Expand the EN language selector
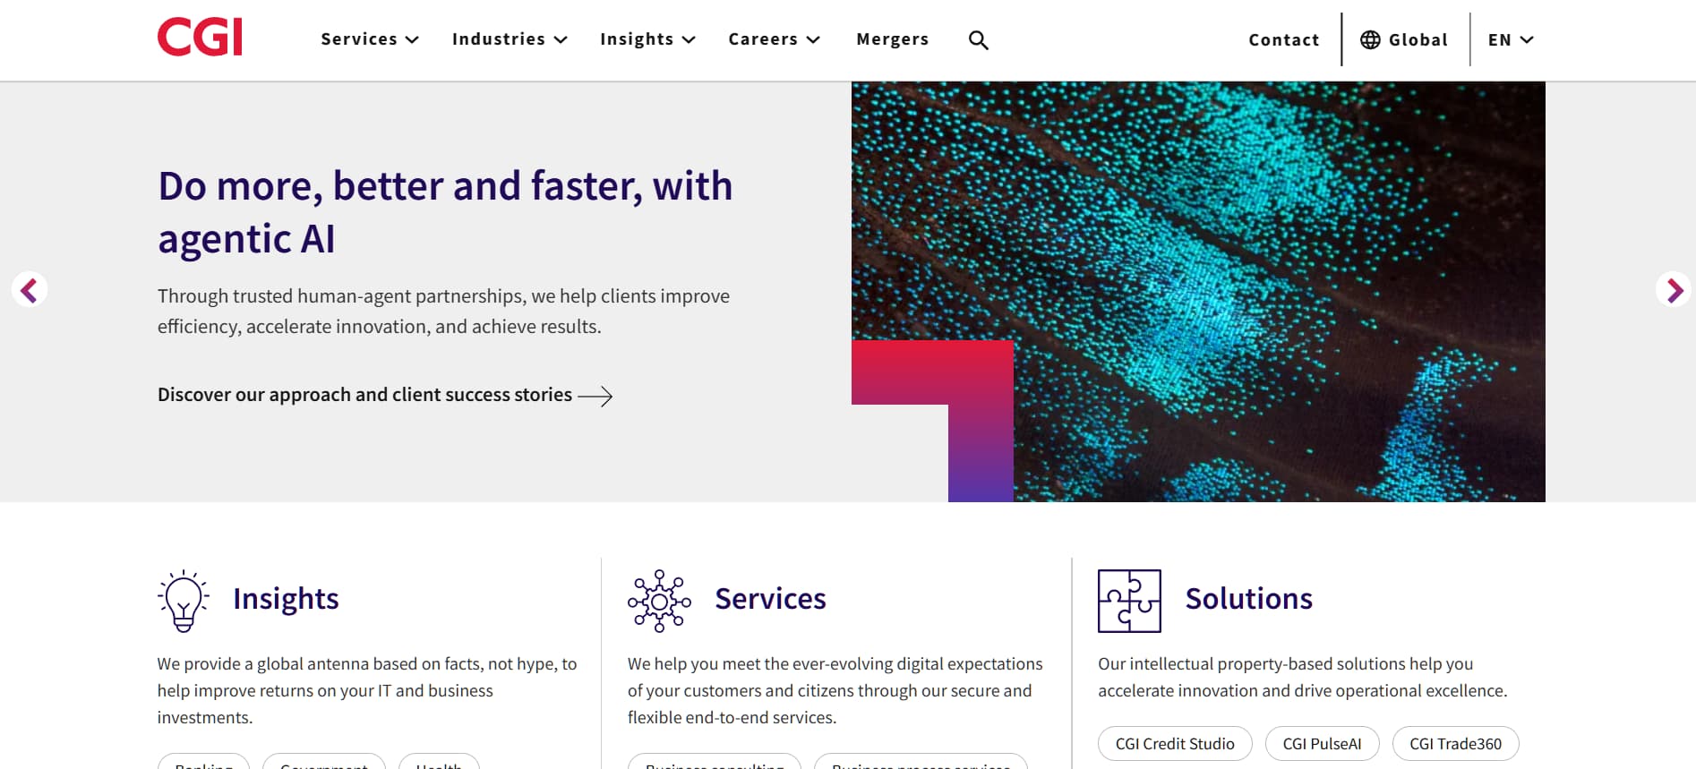The image size is (1696, 769). [1510, 39]
